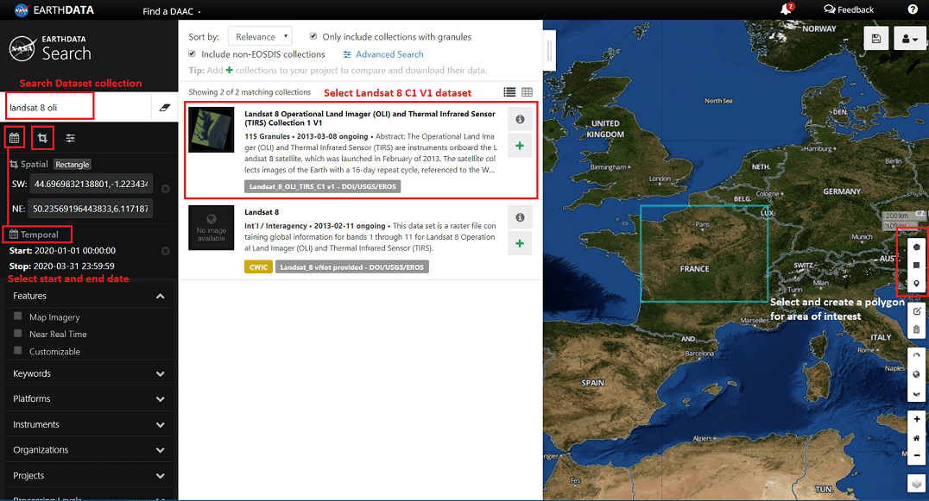
Task: Grab the results panel resize handle
Action: coord(549,50)
